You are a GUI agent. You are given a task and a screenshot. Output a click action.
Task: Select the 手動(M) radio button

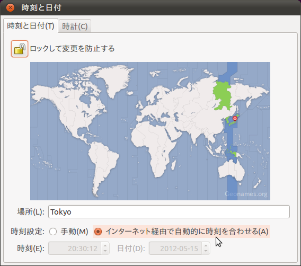point(53,232)
